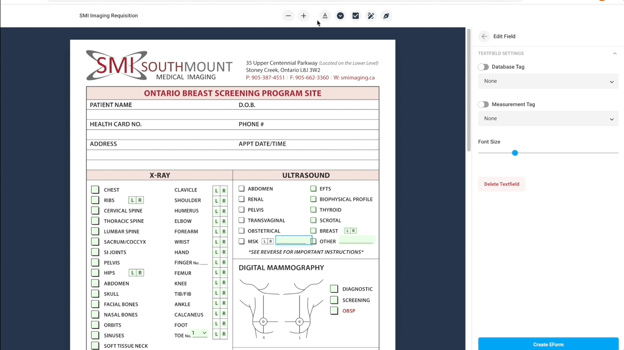Click the DIGITAL MAMMOGRAPHY heading

281,268
